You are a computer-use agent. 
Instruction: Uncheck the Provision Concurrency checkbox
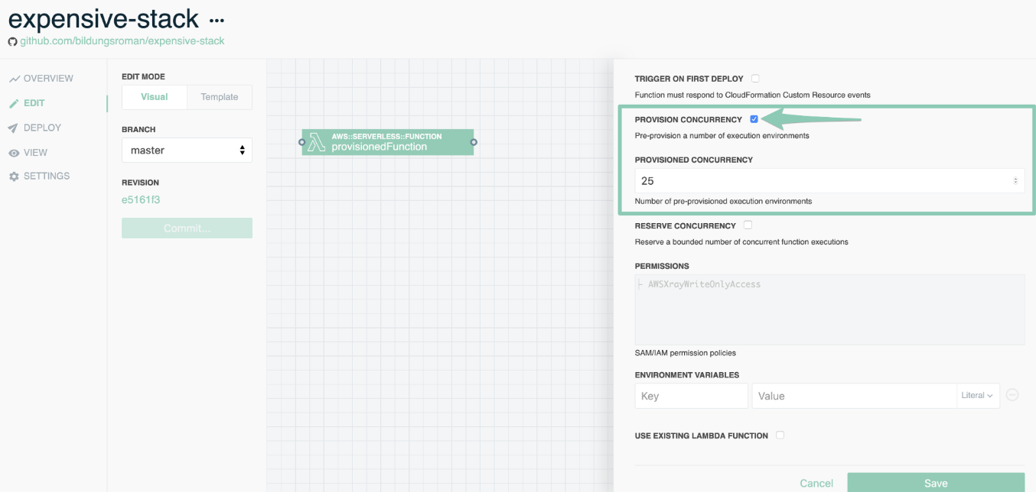click(754, 119)
